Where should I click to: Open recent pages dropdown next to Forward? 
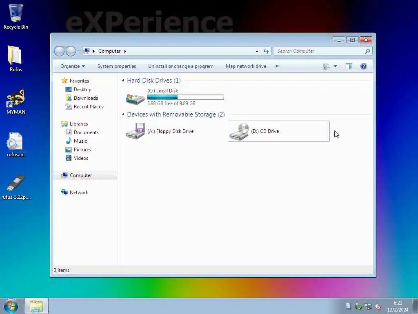pos(79,51)
